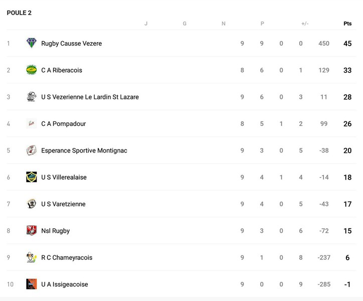Click the POULE 2 heading
The width and height of the screenshot is (363, 301).
point(19,13)
